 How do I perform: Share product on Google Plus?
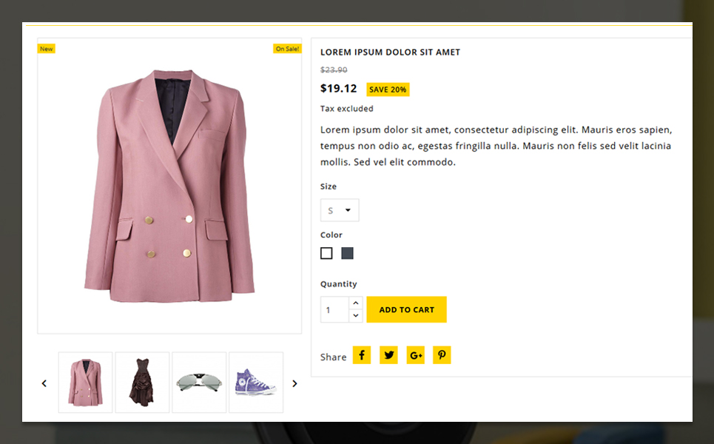[415, 355]
